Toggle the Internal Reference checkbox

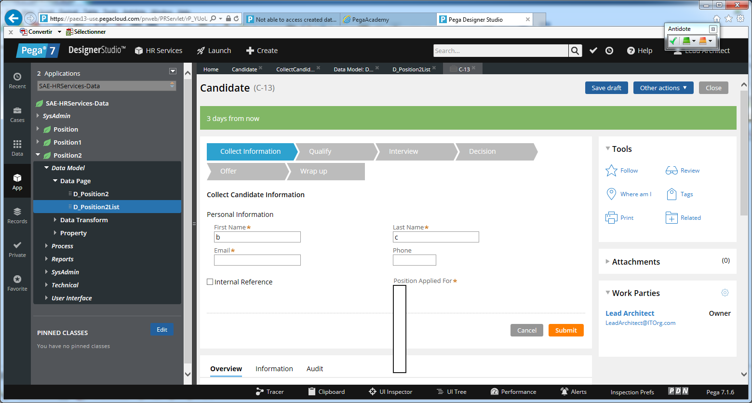210,282
